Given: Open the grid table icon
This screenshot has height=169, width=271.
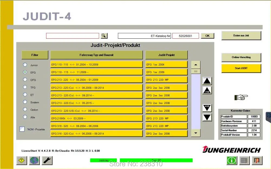Looking at the screenshot, I should (x=244, y=161).
